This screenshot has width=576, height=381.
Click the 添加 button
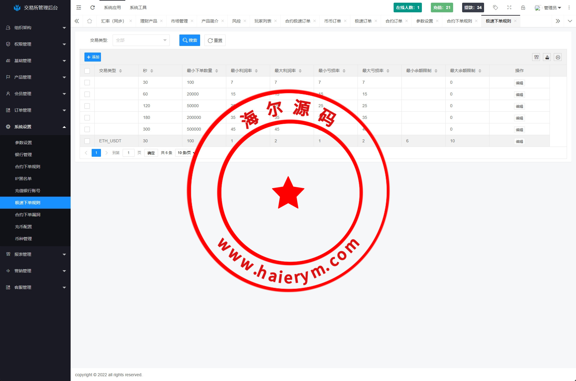tap(93, 57)
